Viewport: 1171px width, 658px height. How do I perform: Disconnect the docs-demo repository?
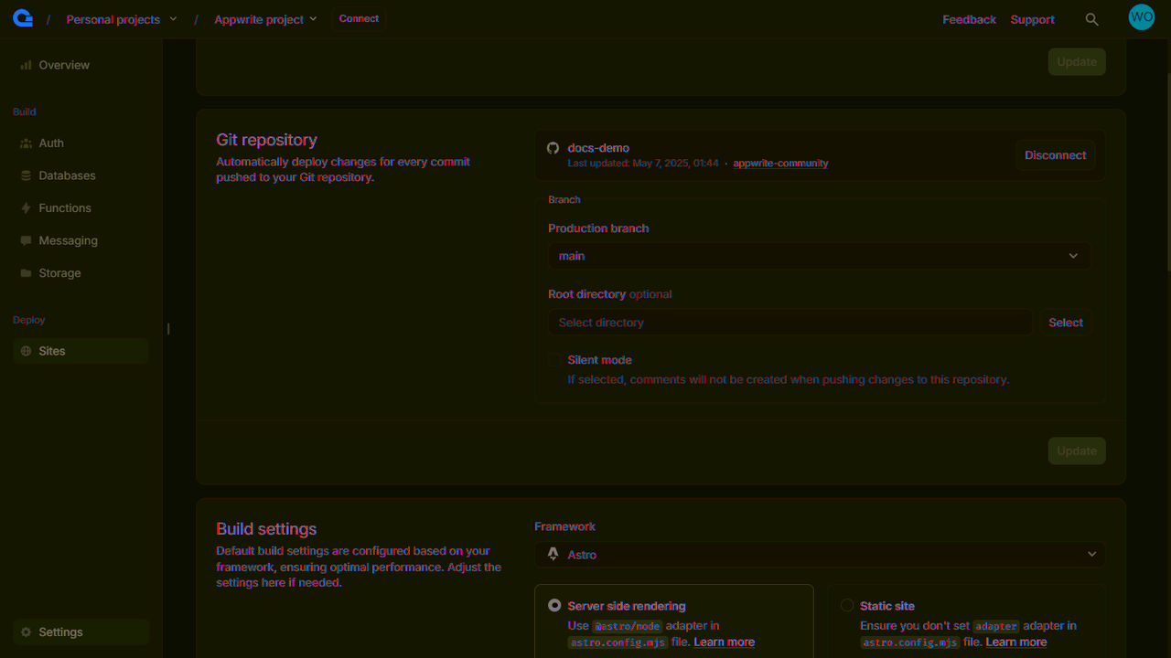1055,154
